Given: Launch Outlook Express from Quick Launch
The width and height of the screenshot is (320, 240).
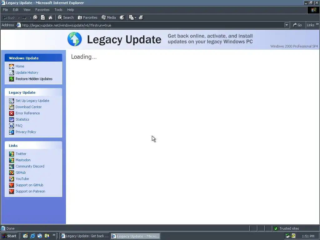Looking at the screenshot, I should pyautogui.click(x=40, y=236).
